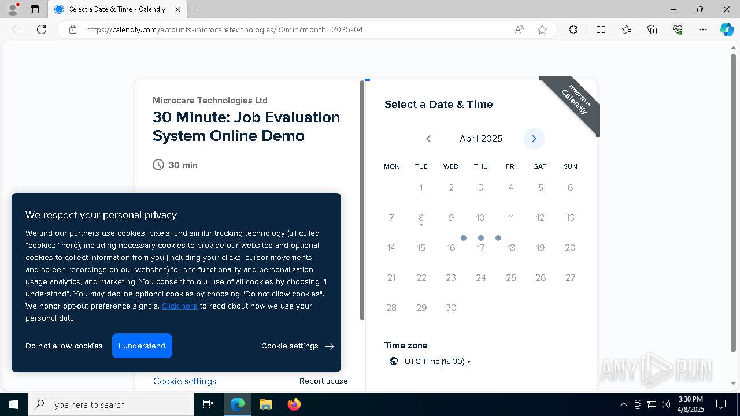Image resolution: width=740 pixels, height=416 pixels.
Task: Select April 17 on the calendar
Action: (481, 248)
